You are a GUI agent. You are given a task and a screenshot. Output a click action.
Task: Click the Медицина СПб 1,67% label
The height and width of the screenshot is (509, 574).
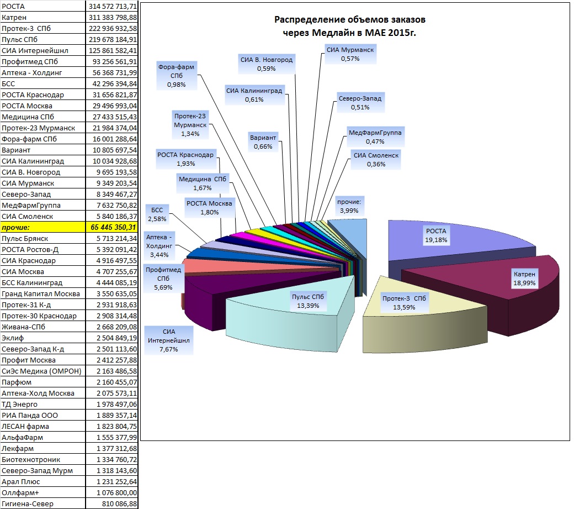[203, 183]
